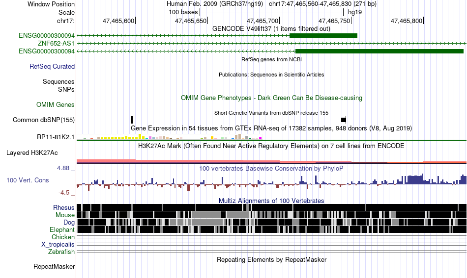Open the 100 Vert. Cons track label
Viewport: 467px width, 278px height.
[x=28, y=180]
